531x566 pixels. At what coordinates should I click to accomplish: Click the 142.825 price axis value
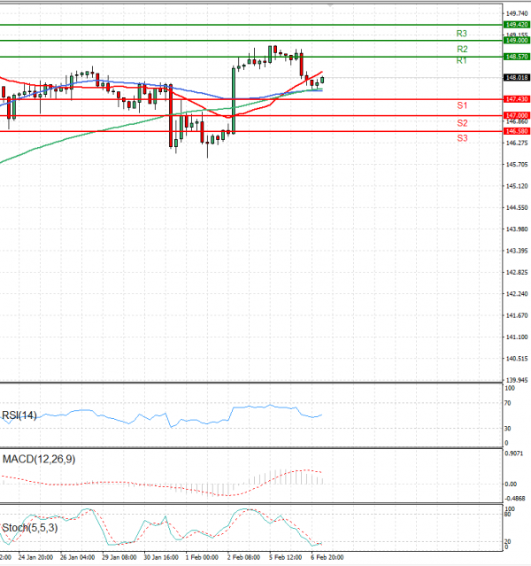tap(517, 273)
